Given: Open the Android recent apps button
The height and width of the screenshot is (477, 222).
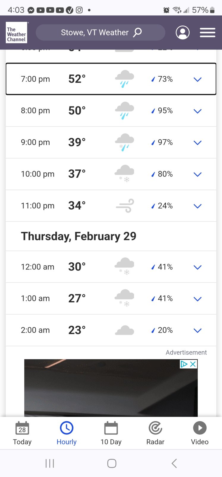Looking at the screenshot, I should tap(50, 463).
